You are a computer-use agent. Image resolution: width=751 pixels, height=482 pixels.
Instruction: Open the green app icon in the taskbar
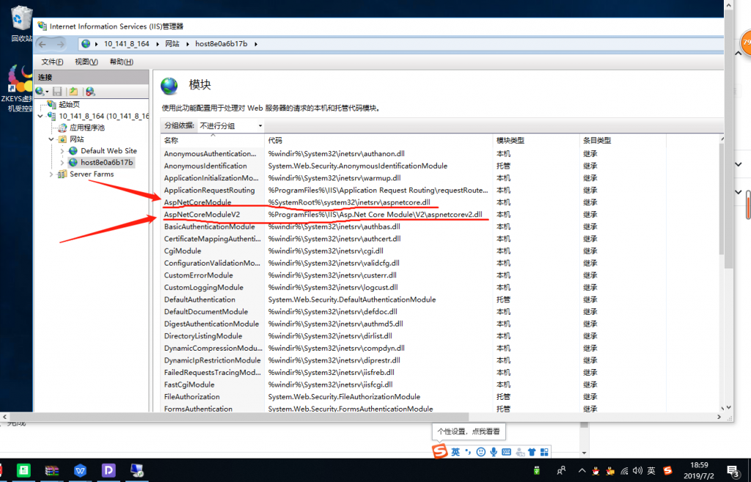23,470
